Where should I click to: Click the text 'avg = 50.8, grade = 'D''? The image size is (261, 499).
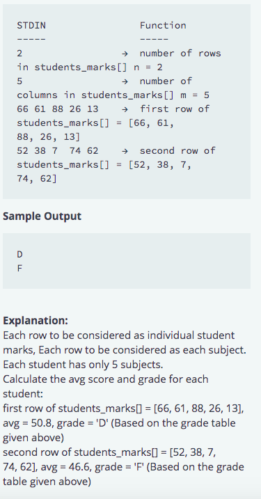point(56,423)
